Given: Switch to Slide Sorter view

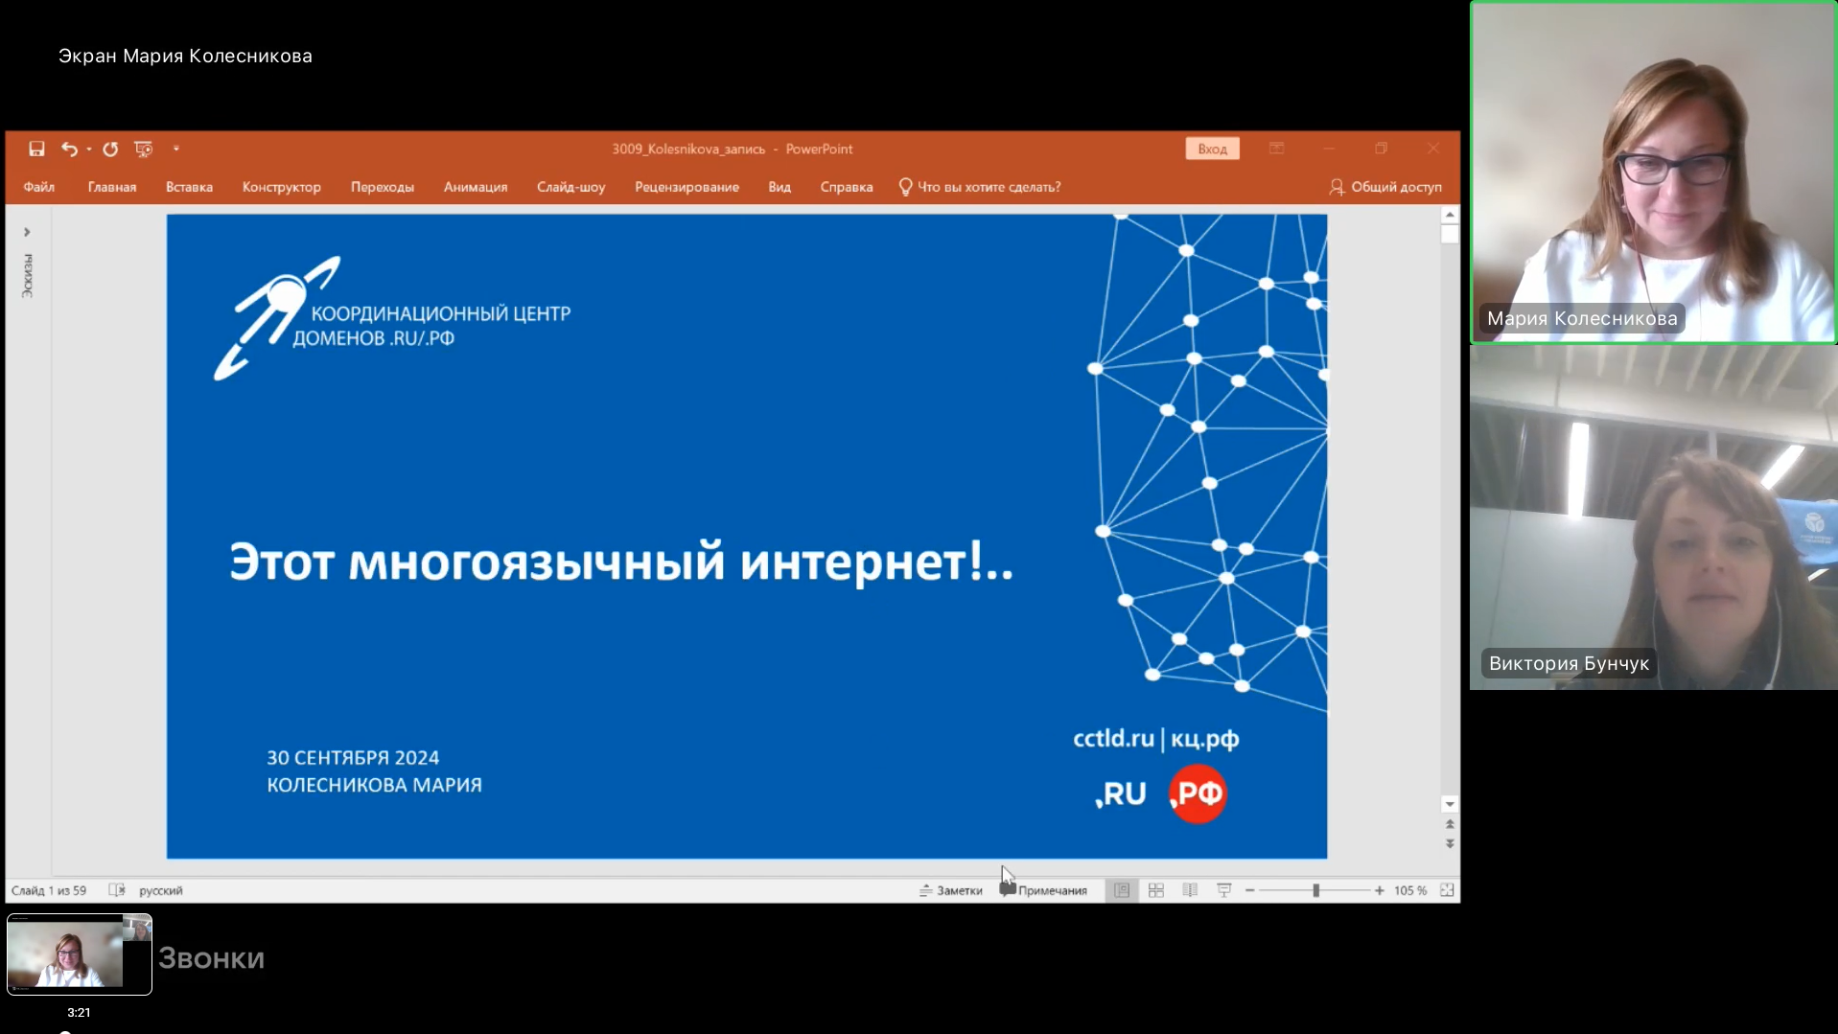Looking at the screenshot, I should point(1155,890).
